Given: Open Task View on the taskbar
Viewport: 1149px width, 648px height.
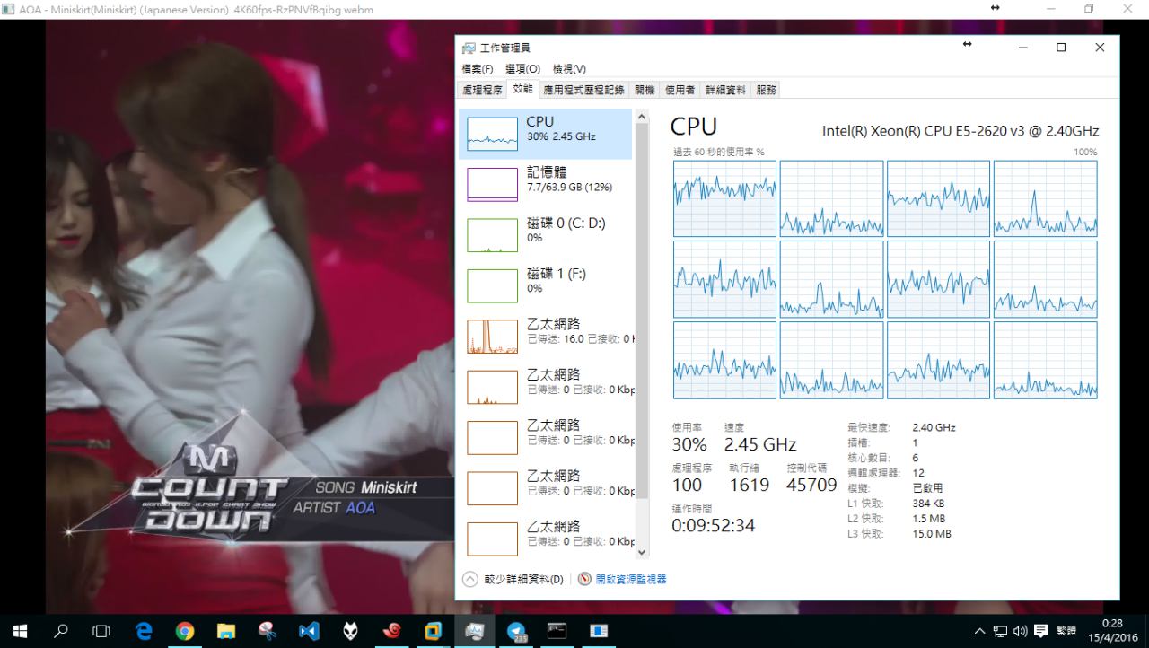Looking at the screenshot, I should tap(101, 631).
